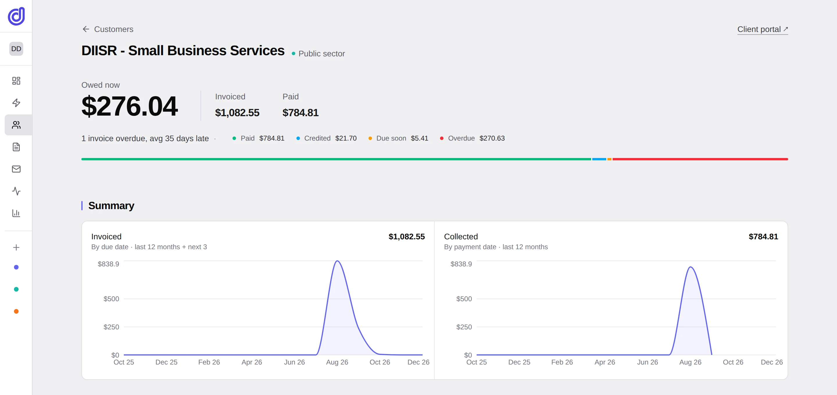Click the Public sector tag
Screen dimensions: 837x395
click(319, 54)
